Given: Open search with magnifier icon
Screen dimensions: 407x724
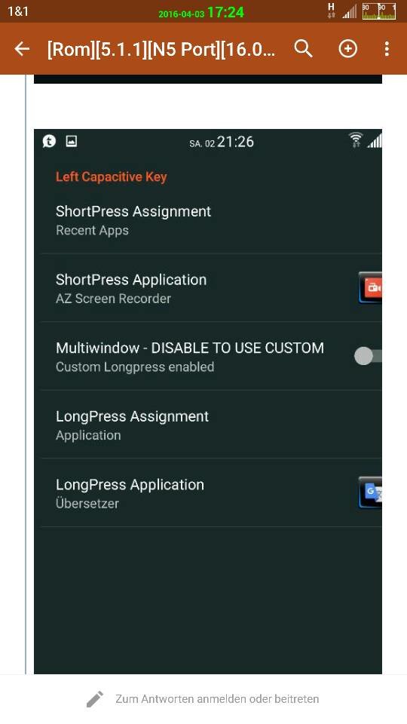Looking at the screenshot, I should coord(303,48).
